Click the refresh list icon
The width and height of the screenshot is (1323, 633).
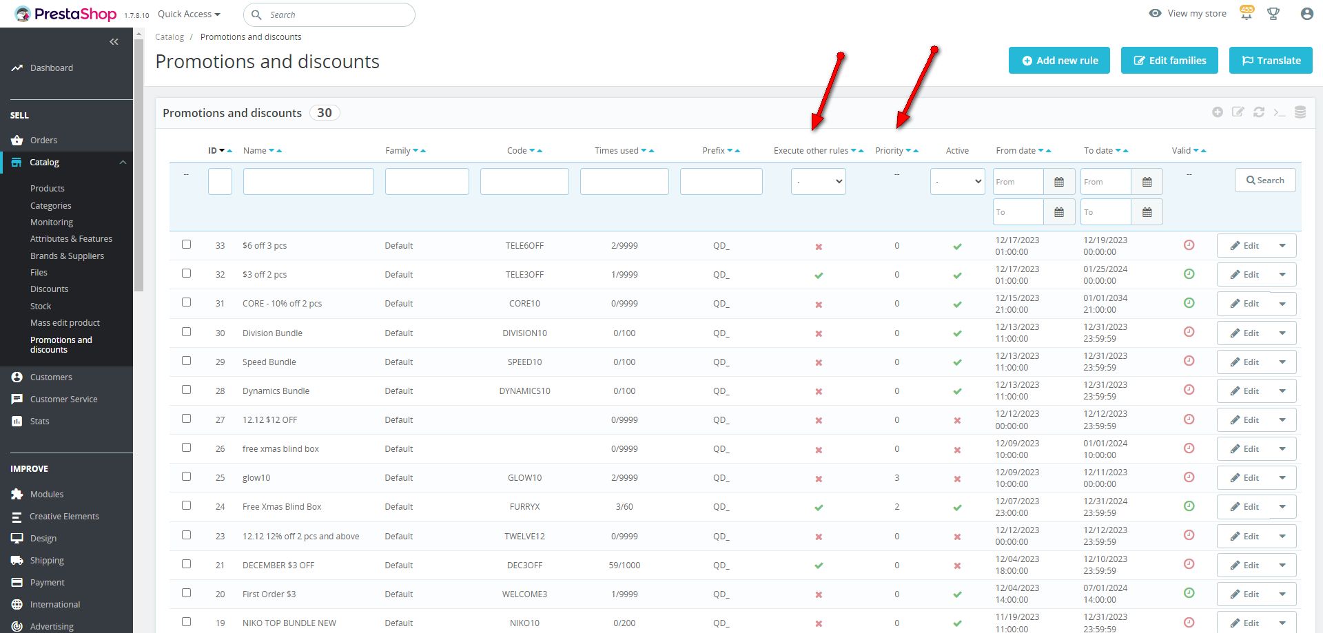point(1259,112)
